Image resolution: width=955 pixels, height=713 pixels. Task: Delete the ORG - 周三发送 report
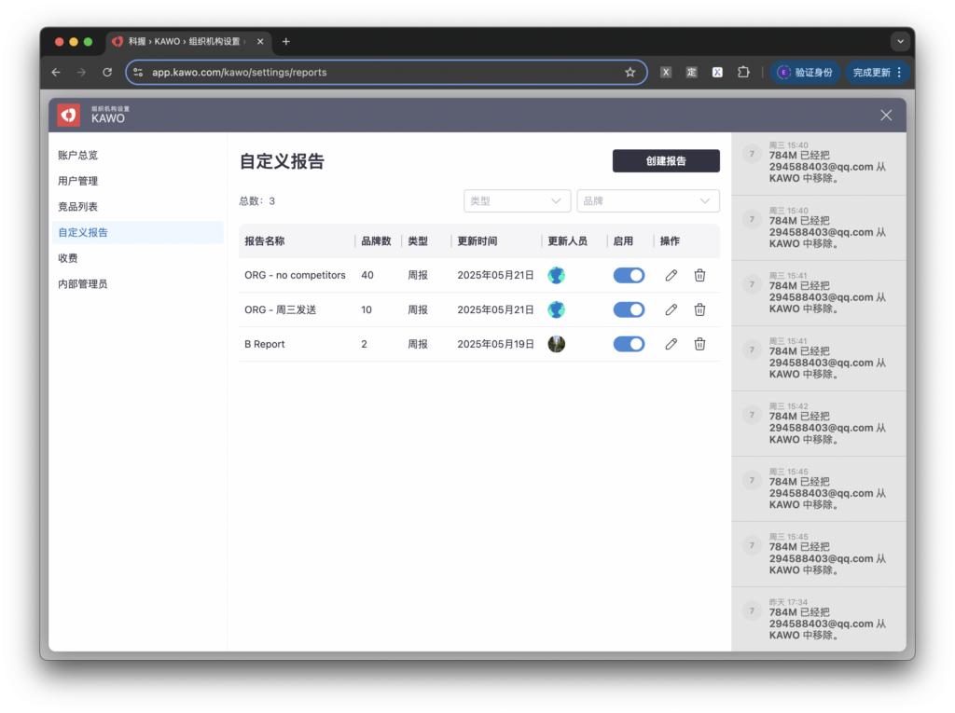699,309
